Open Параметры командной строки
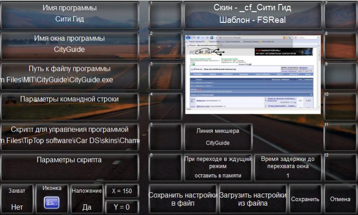The height and width of the screenshot is (215, 358). pyautogui.click(x=70, y=105)
